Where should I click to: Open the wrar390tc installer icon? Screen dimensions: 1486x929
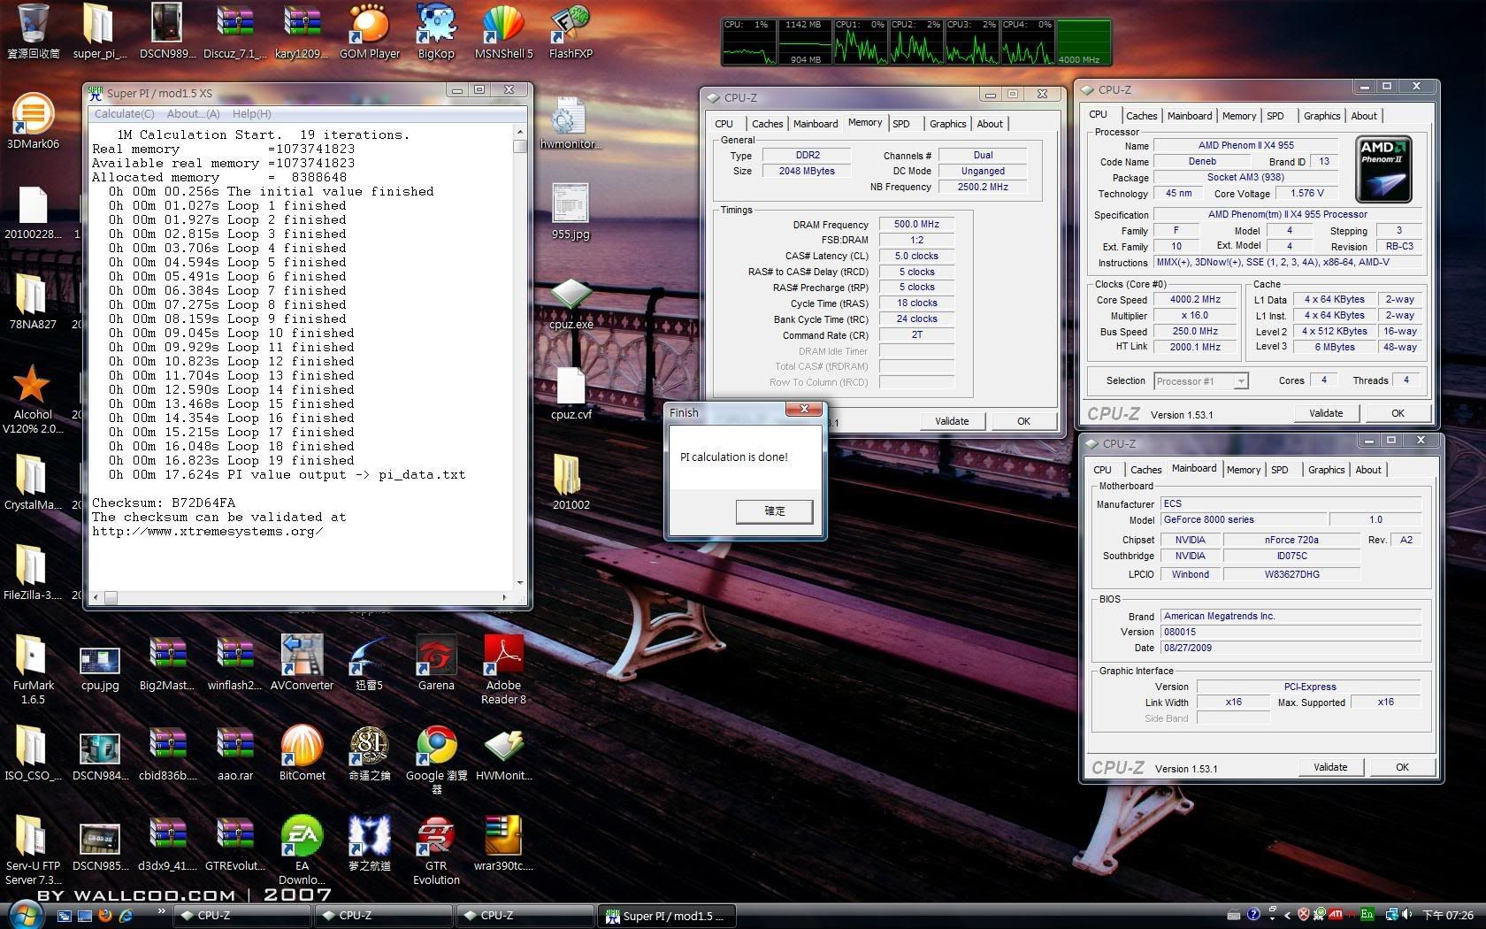pos(503,843)
